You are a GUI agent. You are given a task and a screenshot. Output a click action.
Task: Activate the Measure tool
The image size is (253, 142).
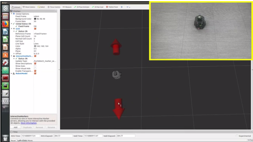[x=67, y=7]
